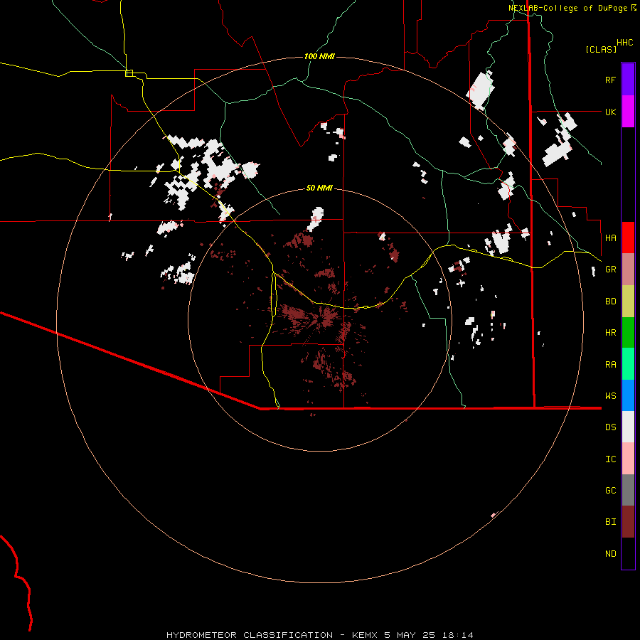Click the IC legend label
This screenshot has height=640, width=640.
point(611,459)
